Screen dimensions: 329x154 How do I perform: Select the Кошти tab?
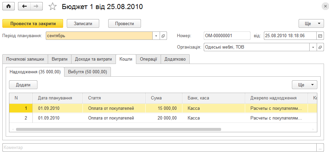pos(126,59)
